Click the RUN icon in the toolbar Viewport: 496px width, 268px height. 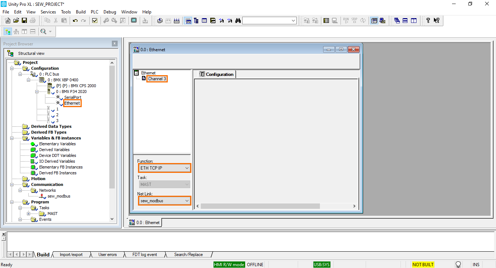(346, 21)
